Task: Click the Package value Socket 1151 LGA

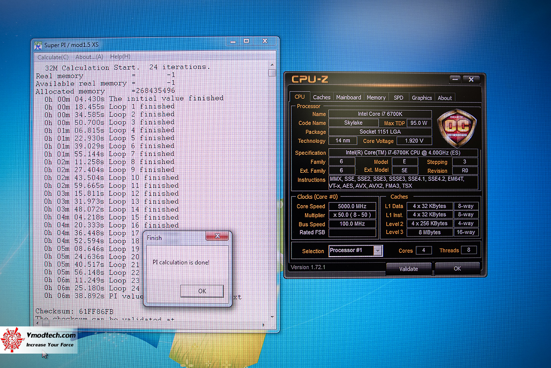Action: tap(380, 132)
